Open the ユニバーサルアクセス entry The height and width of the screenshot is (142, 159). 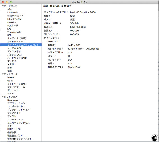[18, 123]
